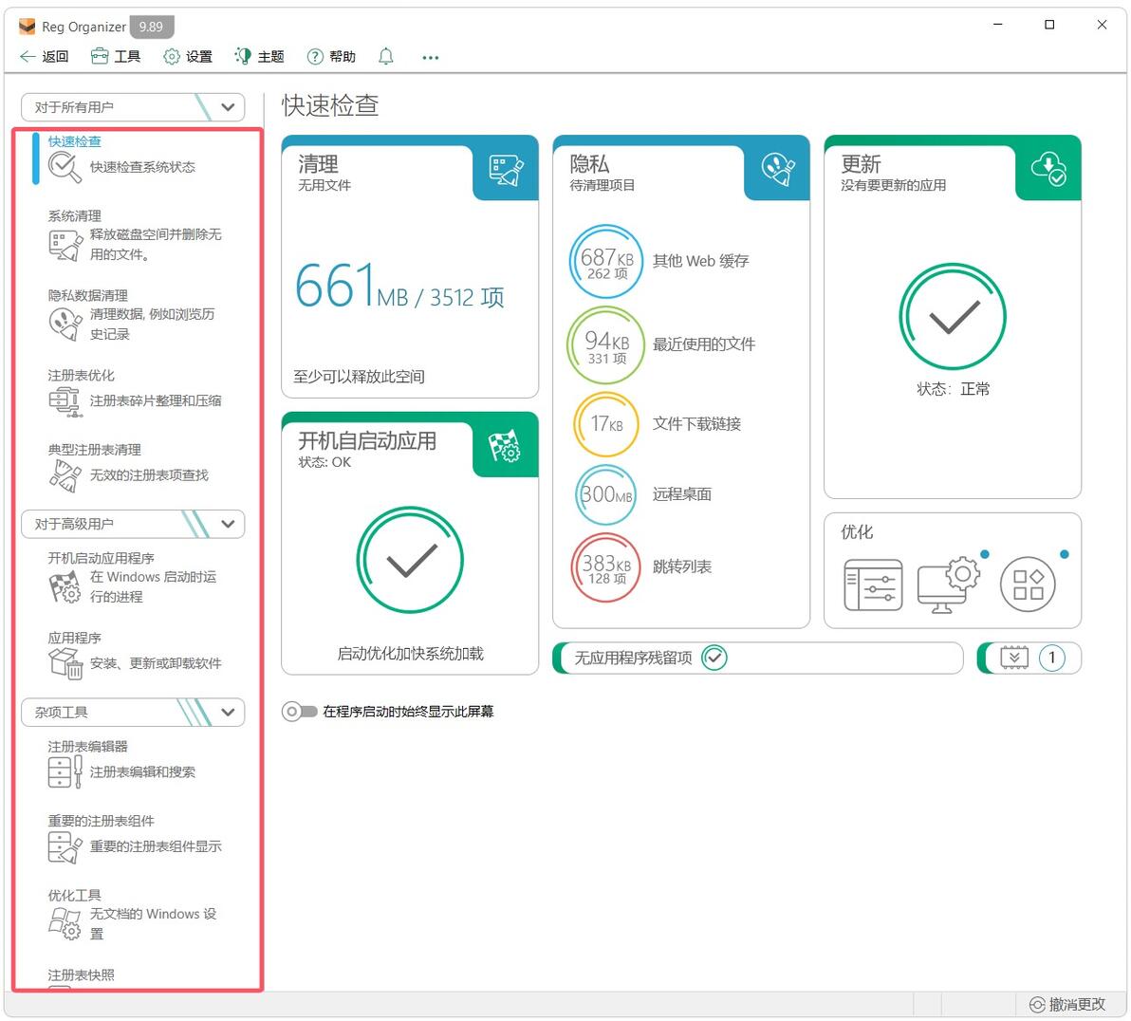Click the 隐私 card privacy icon

coord(778,170)
